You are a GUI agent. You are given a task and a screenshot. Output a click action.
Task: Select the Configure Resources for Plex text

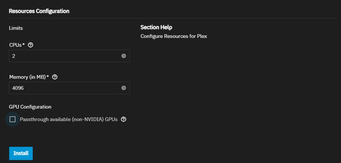coord(174,36)
